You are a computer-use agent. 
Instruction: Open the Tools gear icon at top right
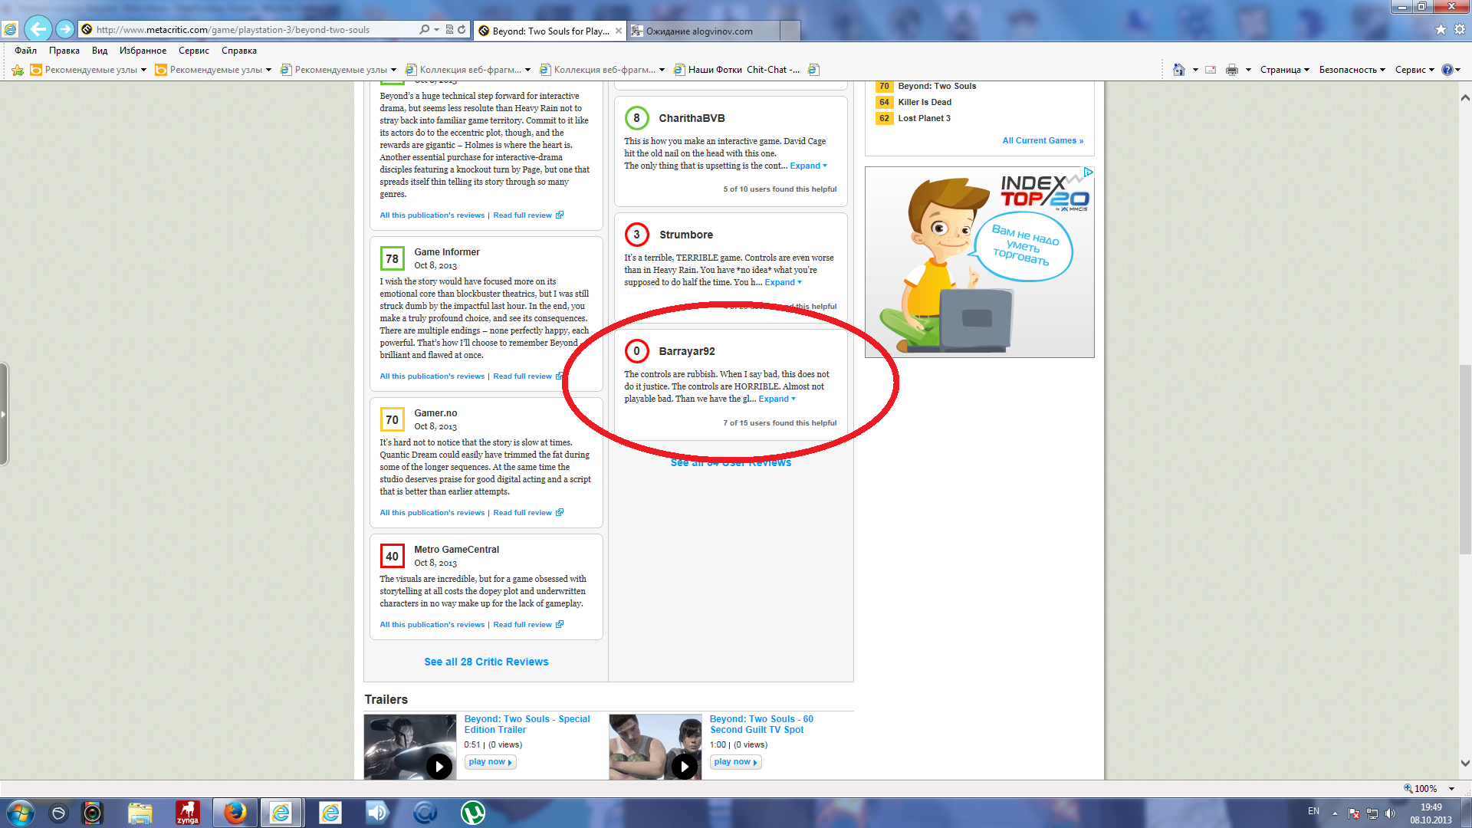tap(1459, 29)
